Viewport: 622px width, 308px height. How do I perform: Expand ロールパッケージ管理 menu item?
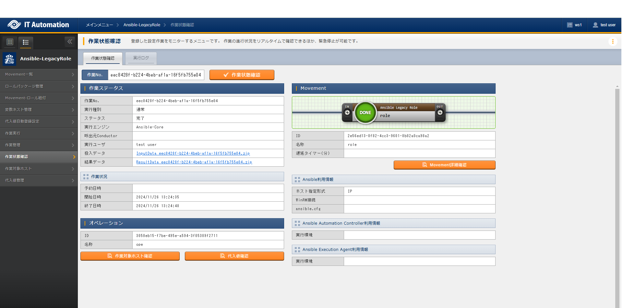[39, 86]
